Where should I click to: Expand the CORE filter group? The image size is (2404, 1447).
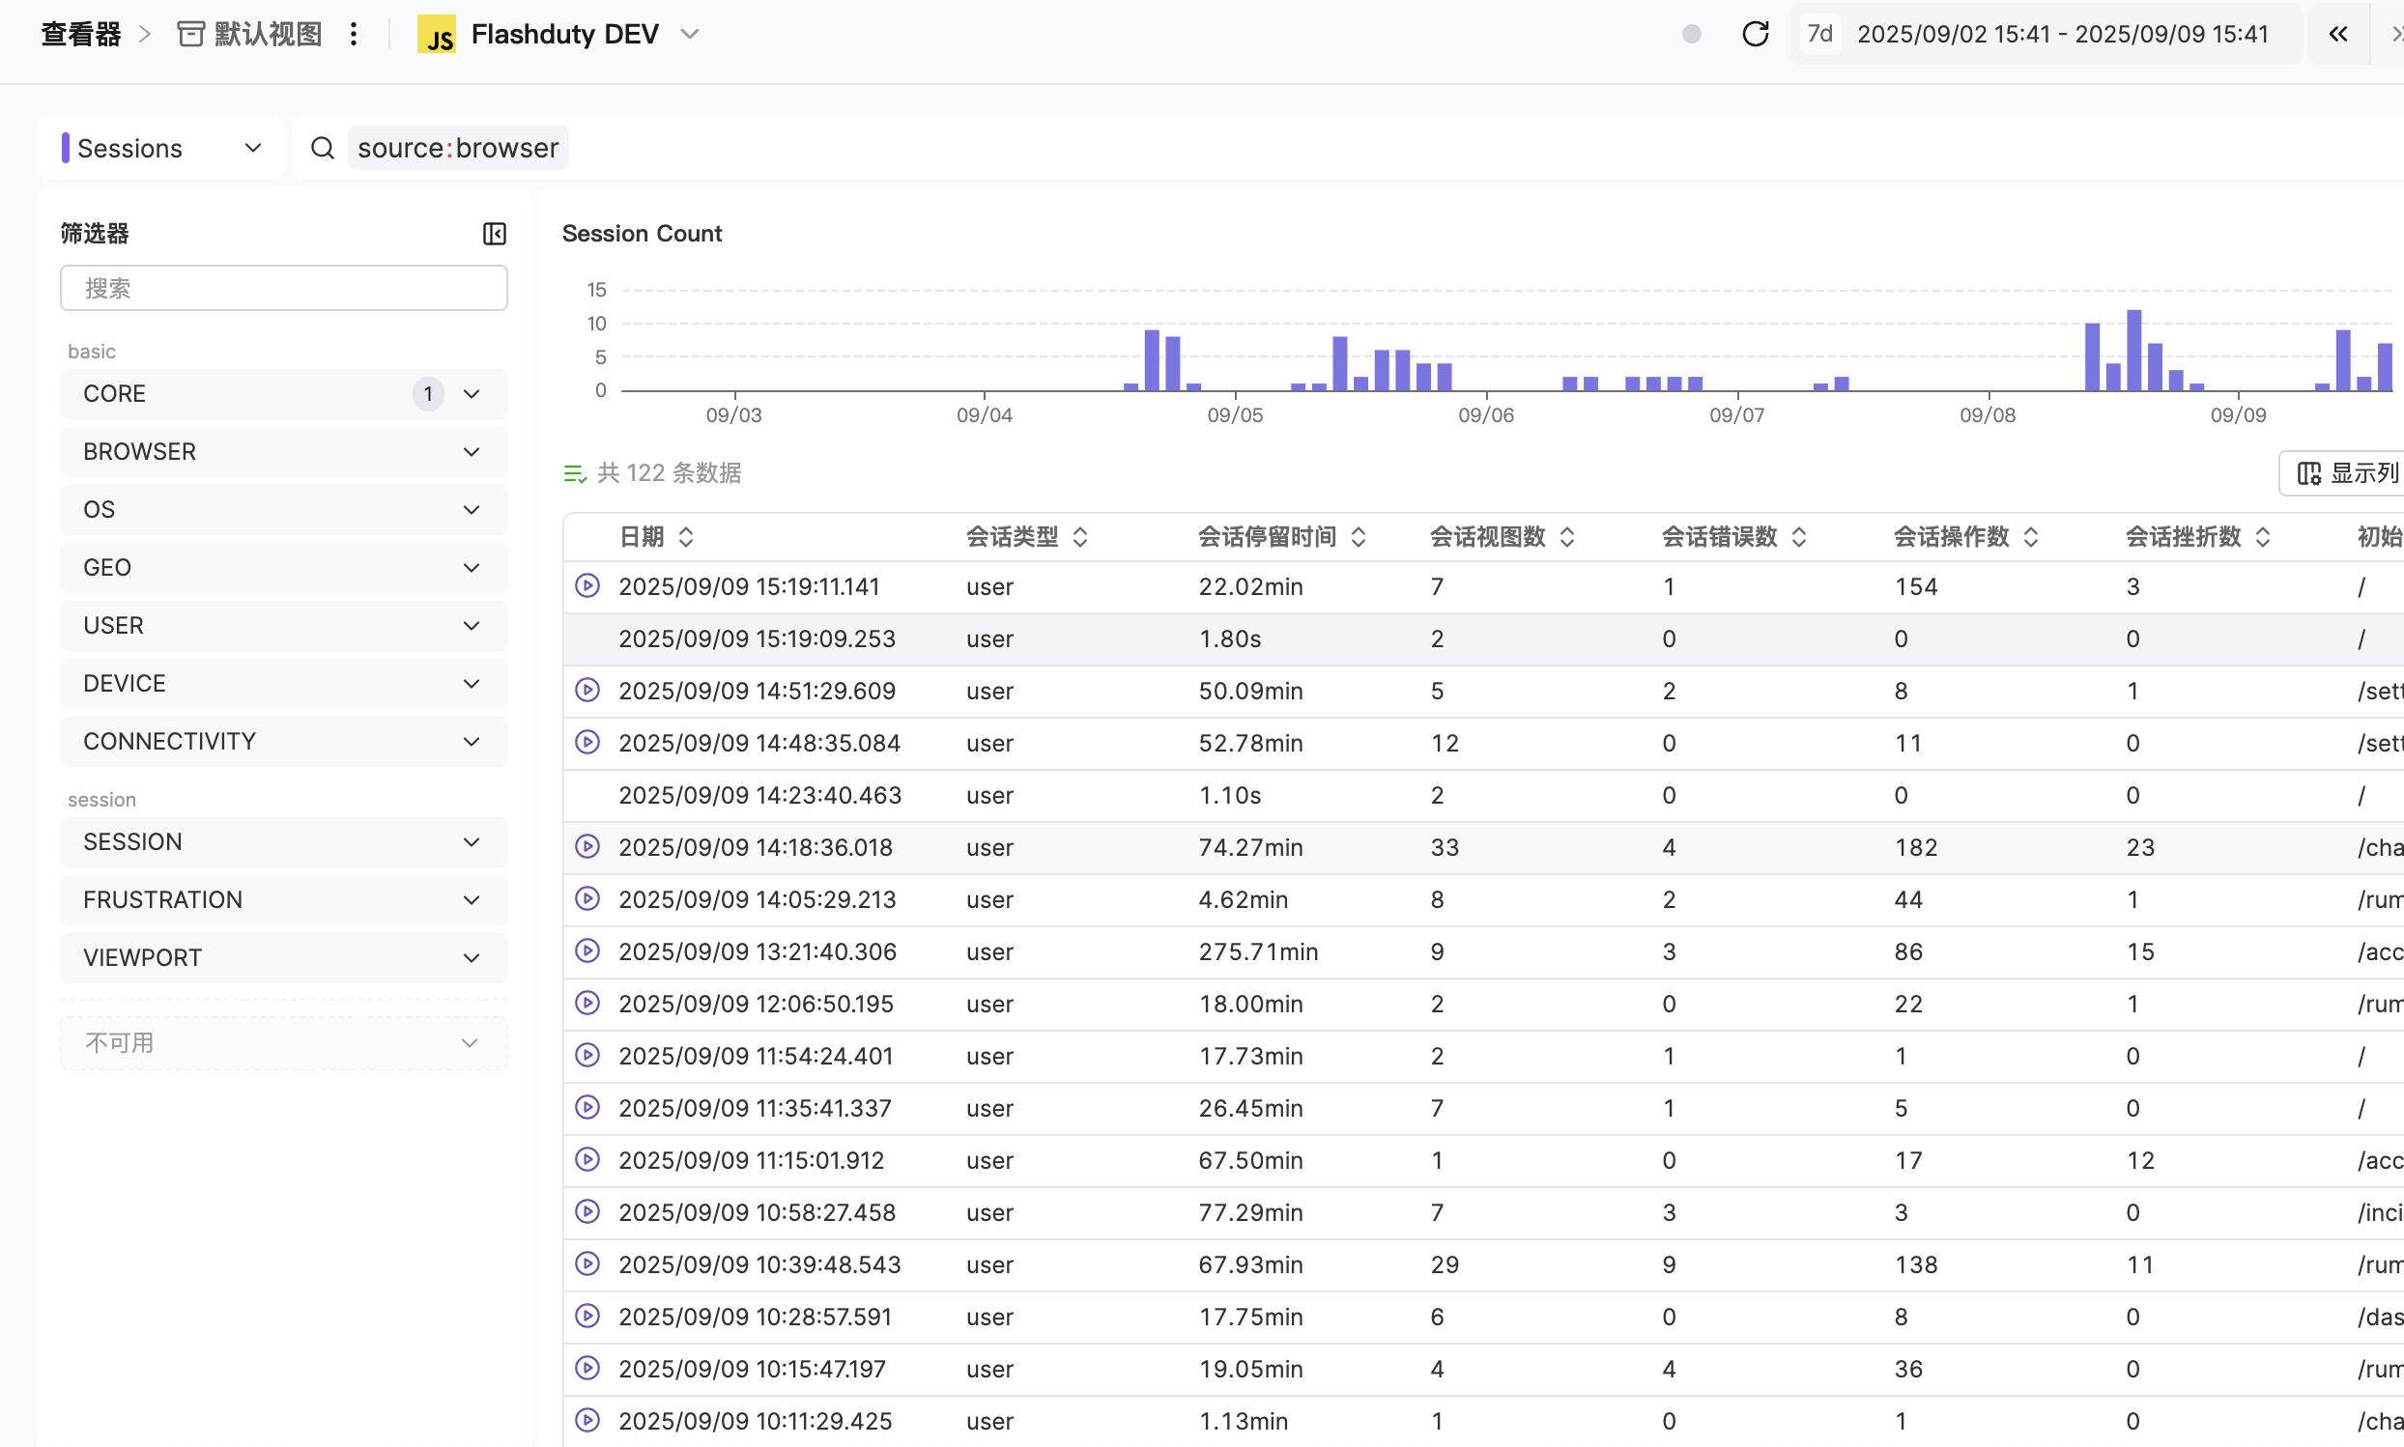[x=284, y=394]
